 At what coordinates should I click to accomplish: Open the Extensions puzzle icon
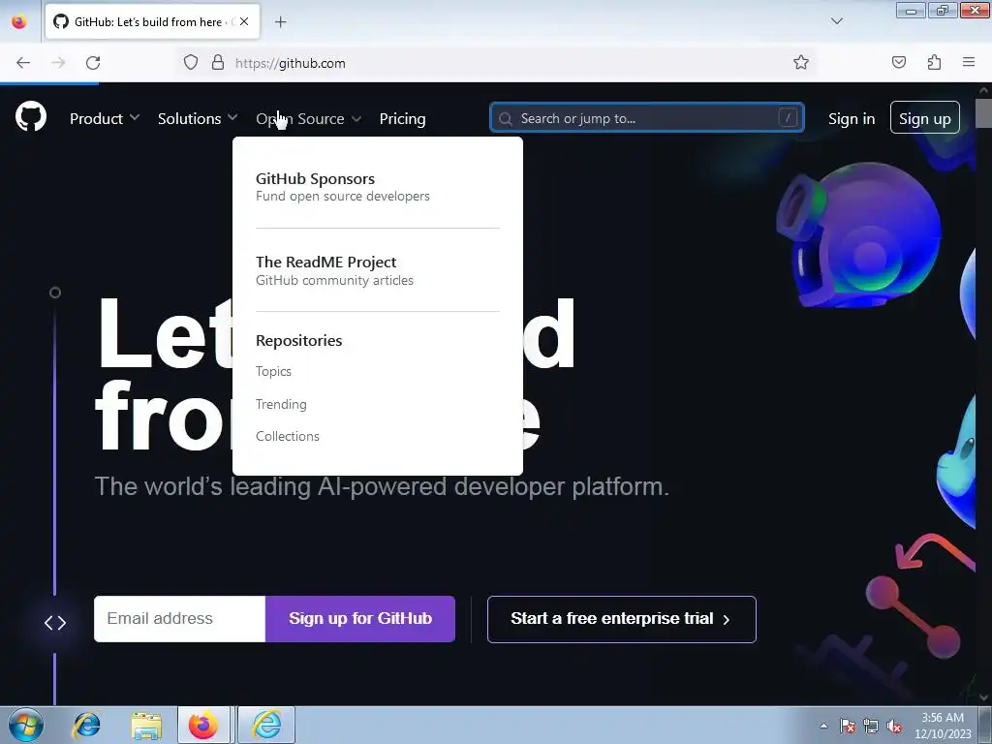coord(934,62)
